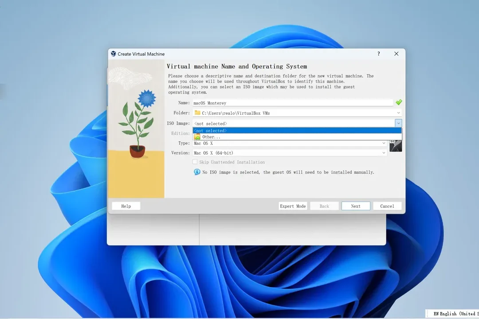
Task: Expand the Folder path dropdown
Action: pos(398,113)
